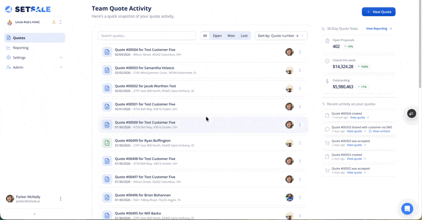Click the document icon for Quote #00497
The height and width of the screenshot is (220, 422).
pos(107,179)
